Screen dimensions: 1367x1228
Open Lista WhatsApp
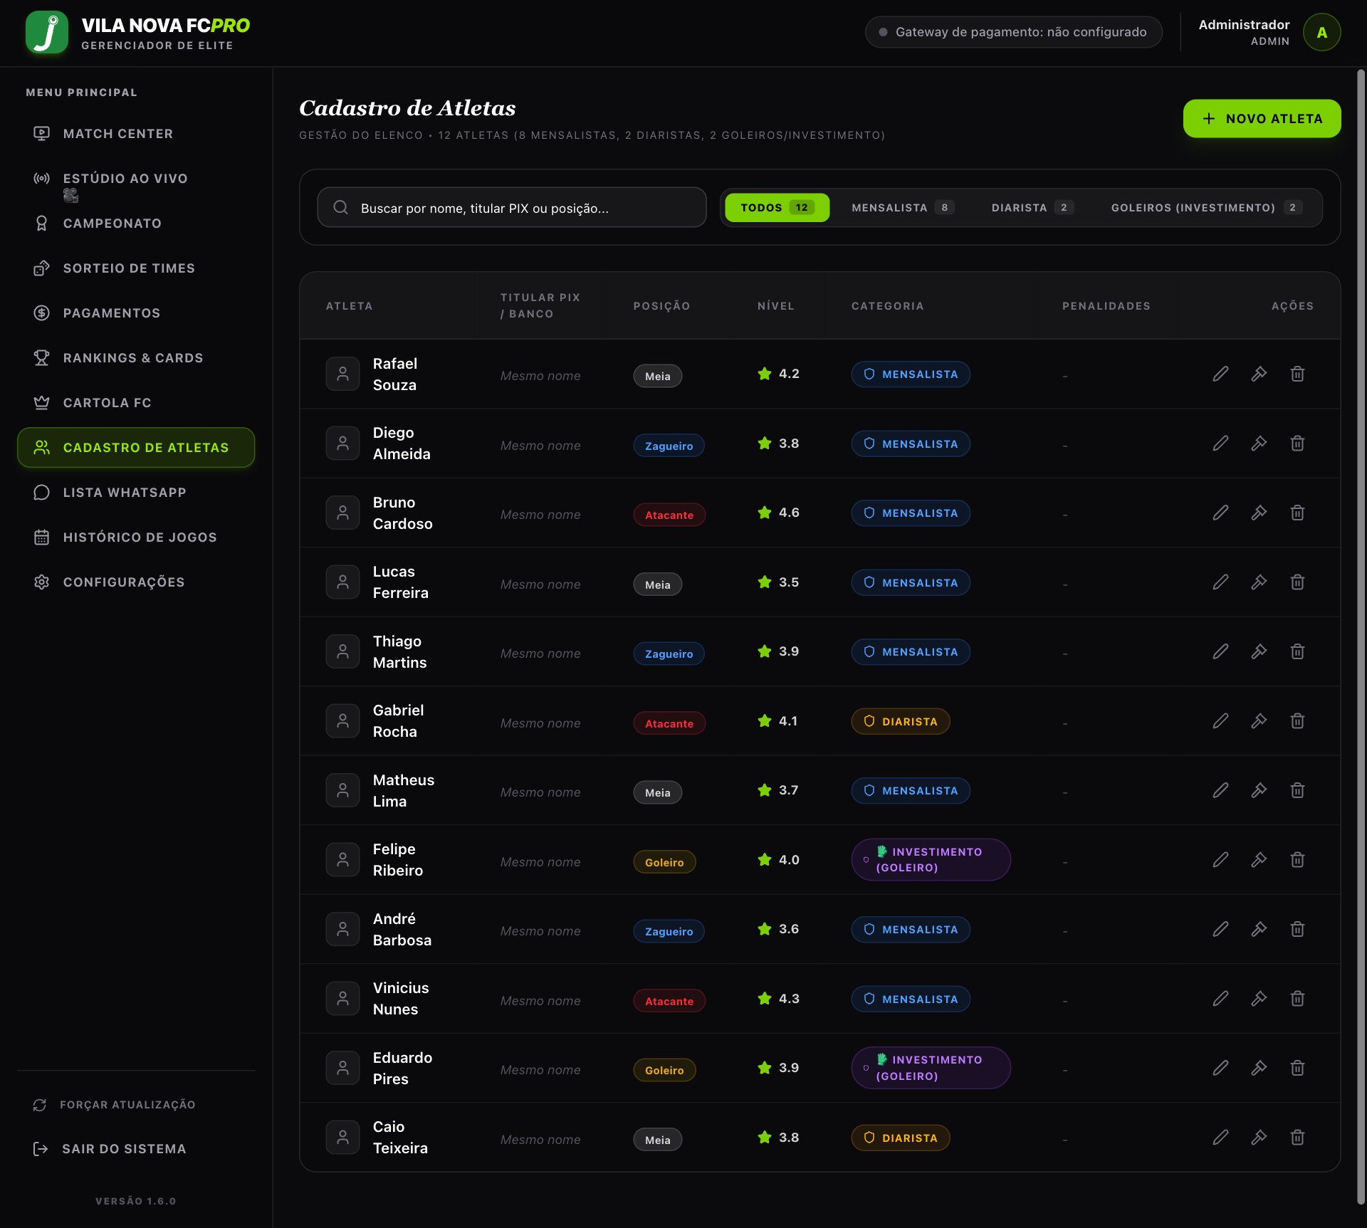click(136, 493)
